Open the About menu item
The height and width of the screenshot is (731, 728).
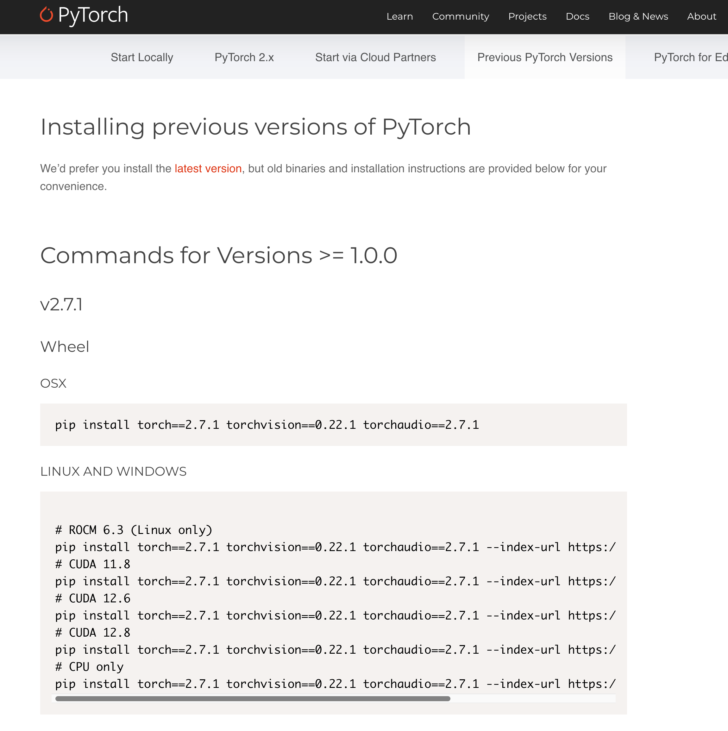click(x=701, y=16)
